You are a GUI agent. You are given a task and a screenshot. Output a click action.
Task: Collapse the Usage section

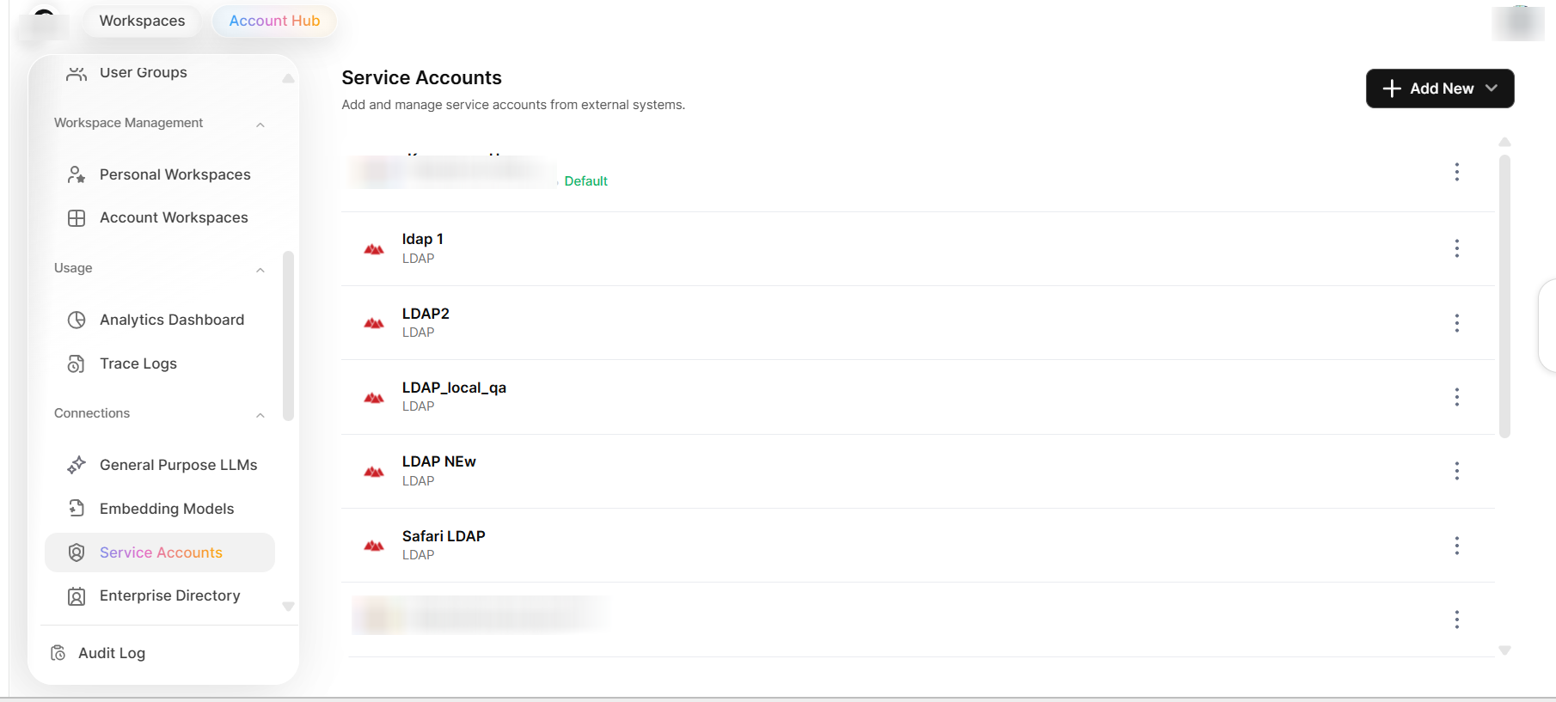click(260, 270)
